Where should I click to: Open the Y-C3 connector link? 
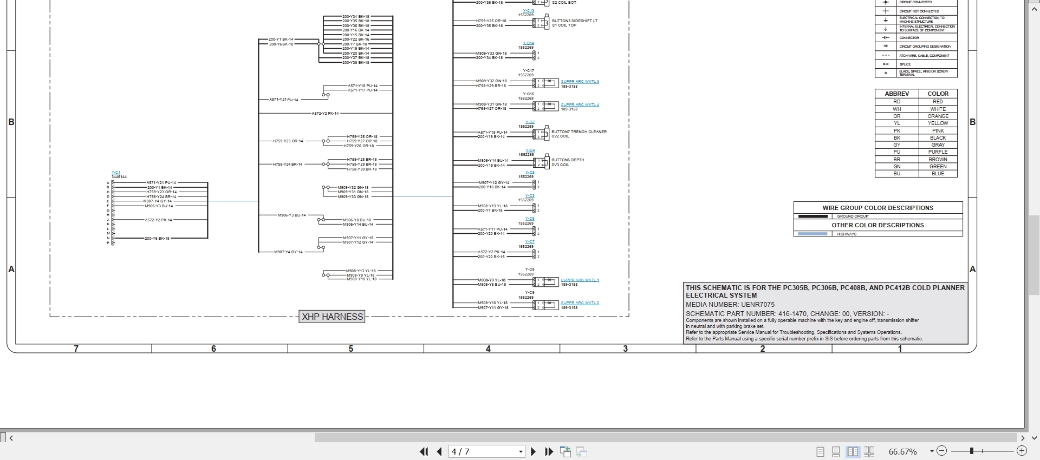(530, 196)
